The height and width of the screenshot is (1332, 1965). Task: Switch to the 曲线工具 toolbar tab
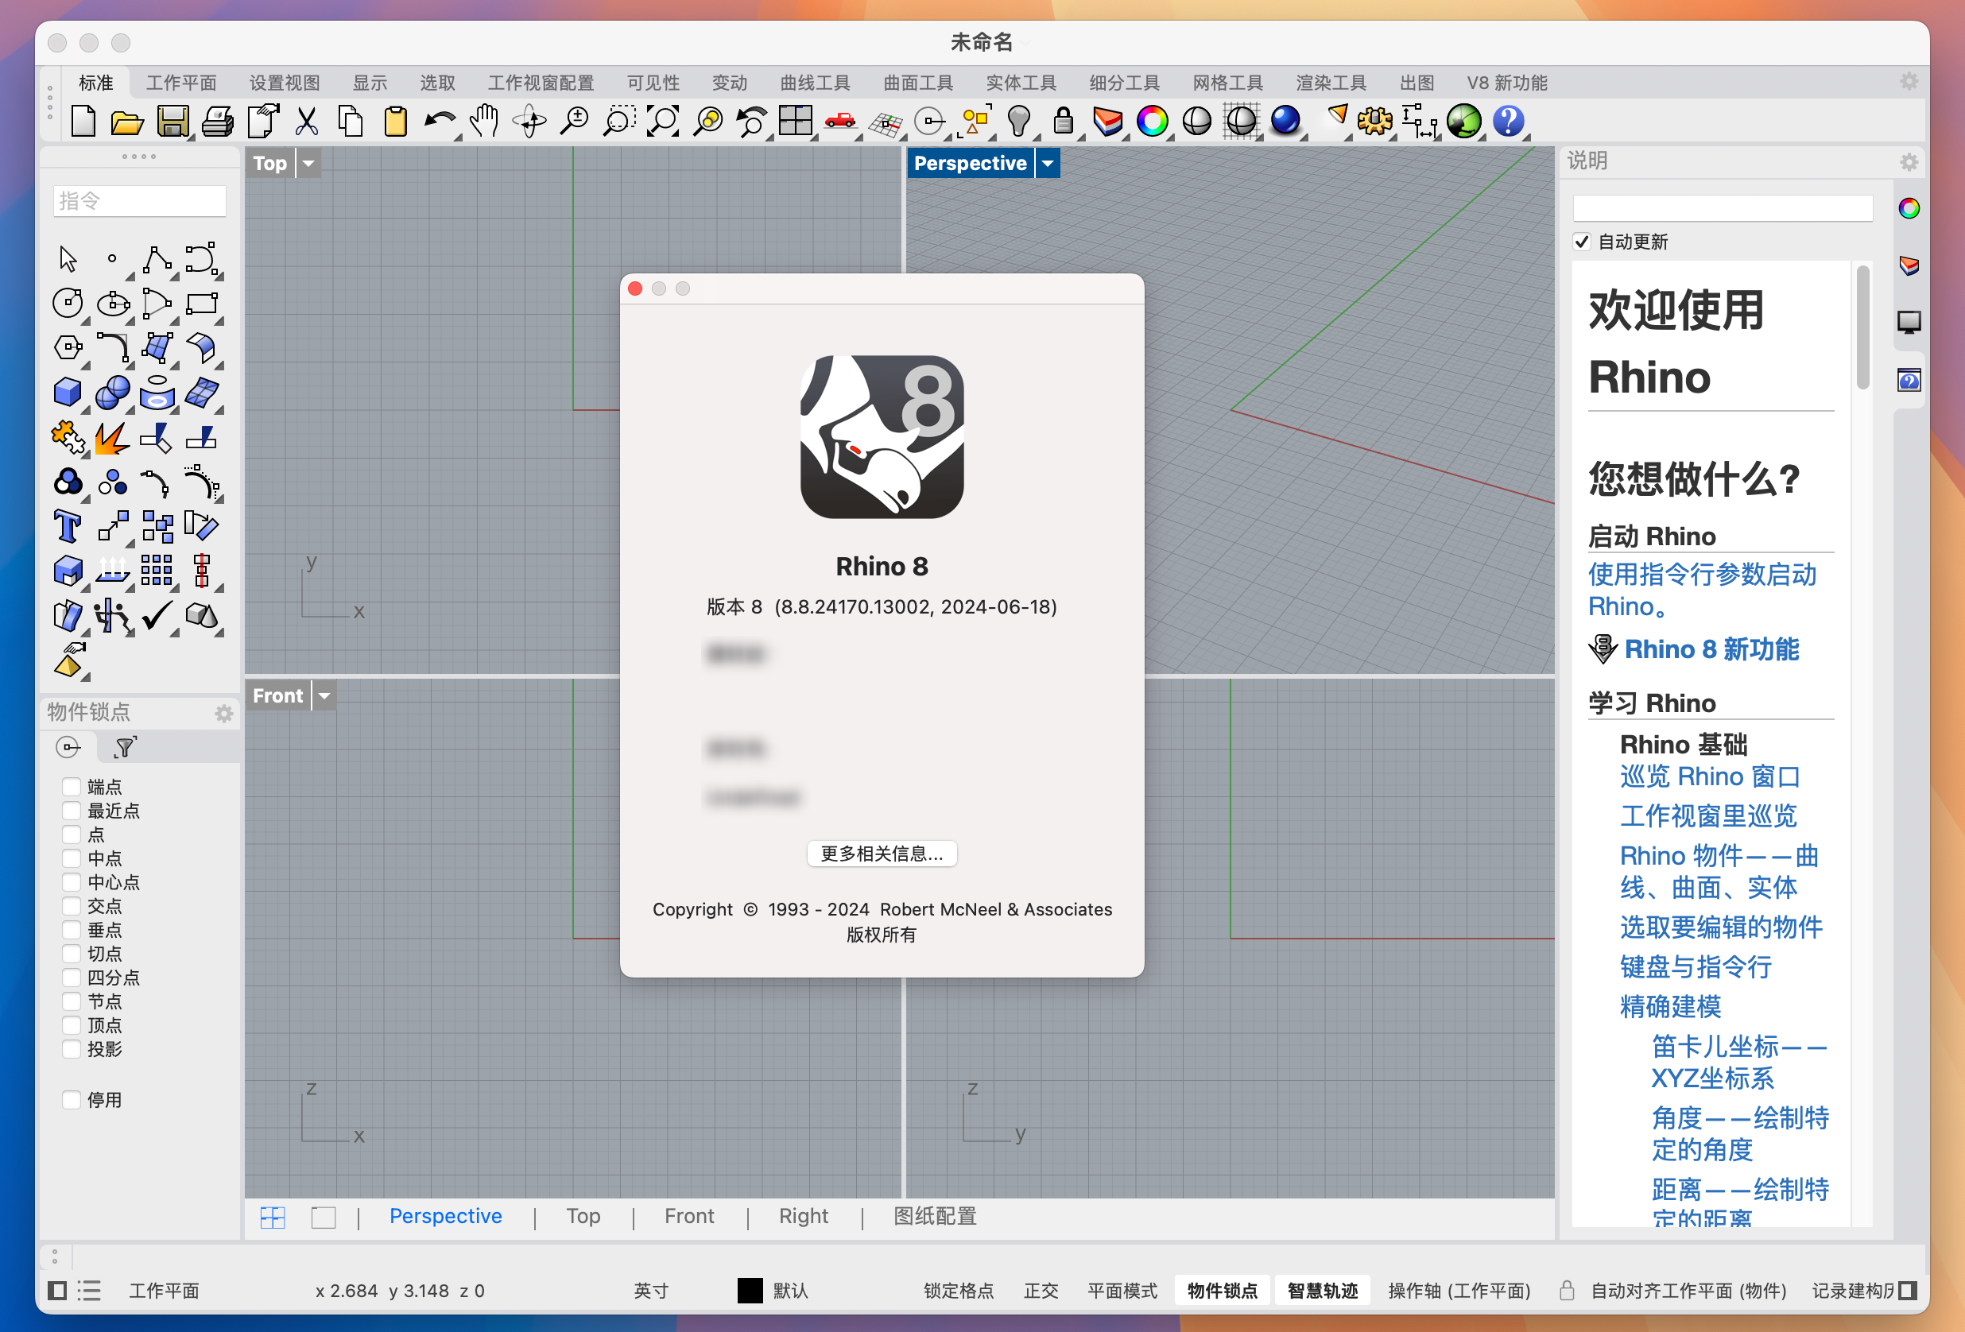click(x=815, y=83)
